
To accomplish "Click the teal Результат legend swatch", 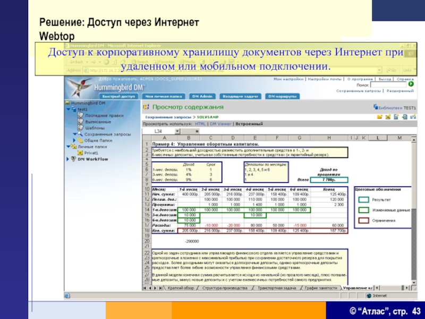I will click(363, 200).
